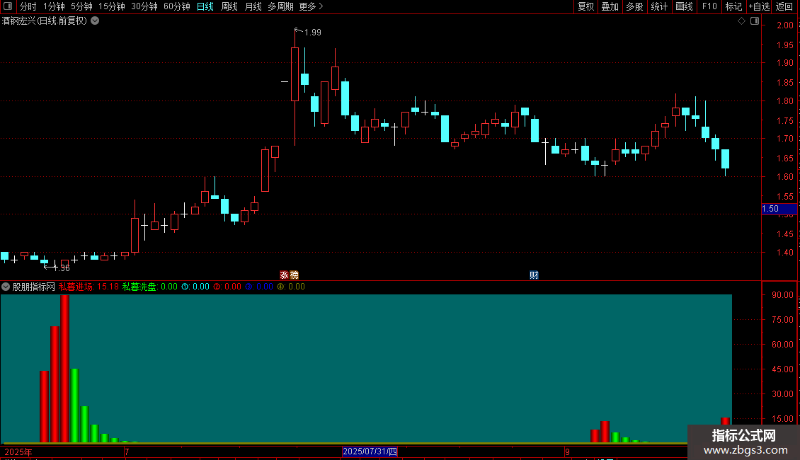The height and width of the screenshot is (460, 800).
Task: Click the 标记 mark button
Action: click(x=733, y=6)
